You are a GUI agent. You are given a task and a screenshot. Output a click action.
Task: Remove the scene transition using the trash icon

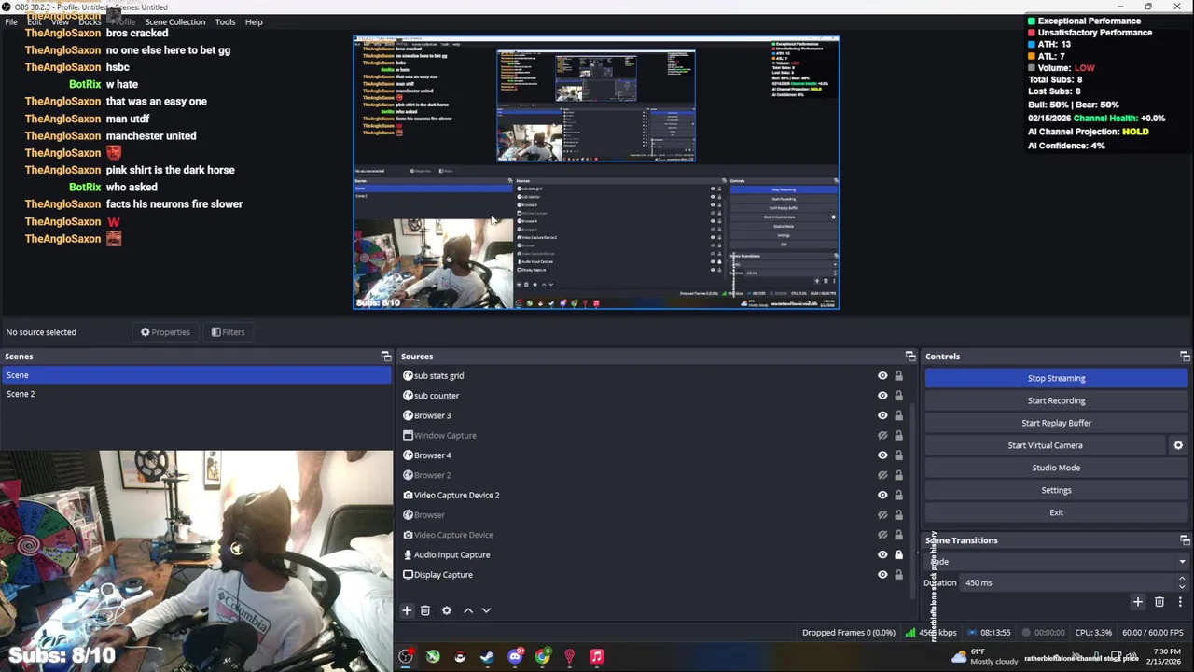(x=1159, y=602)
